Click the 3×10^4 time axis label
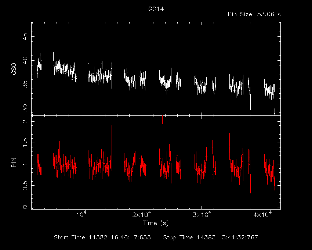312x250 pixels. tap(202, 214)
